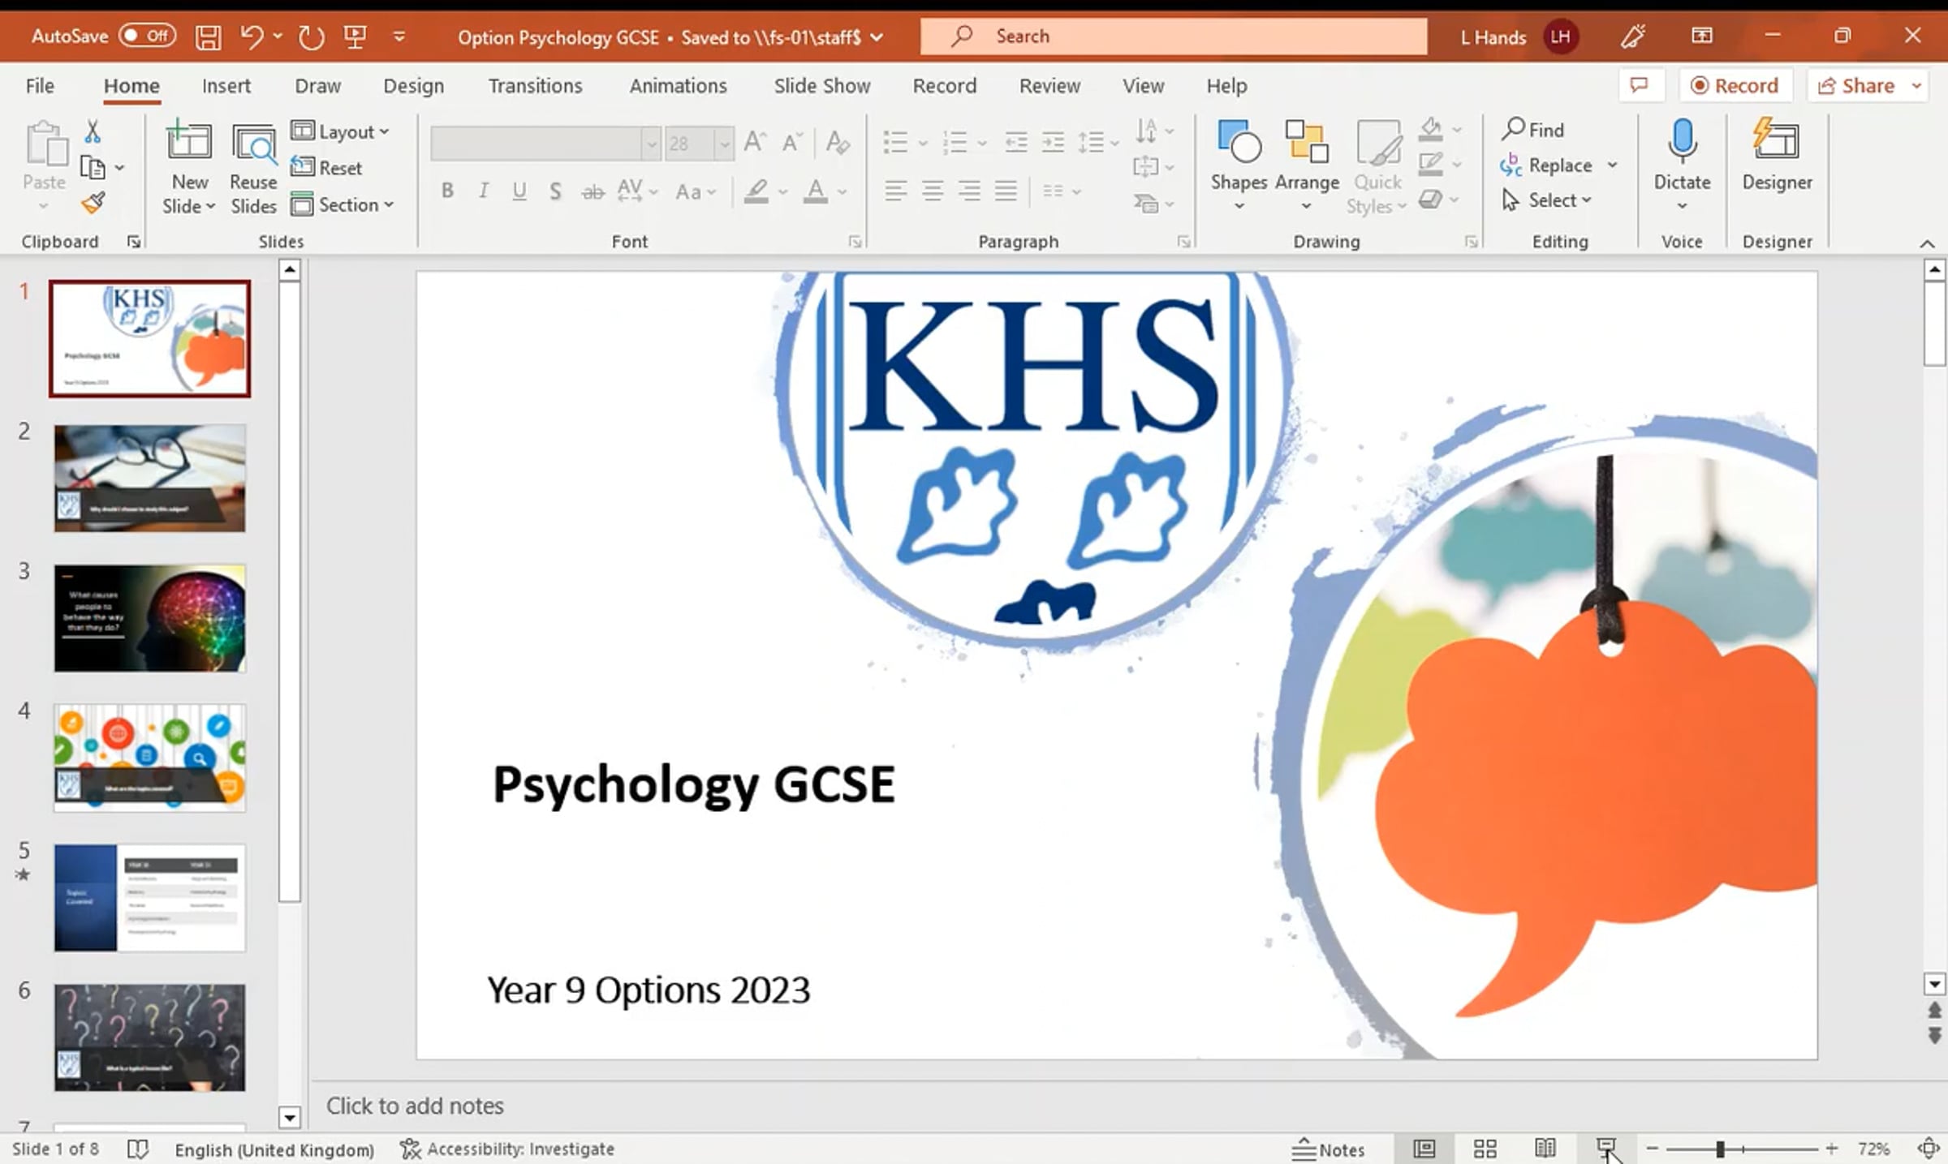The height and width of the screenshot is (1164, 1948).
Task: Start slideshow from beginning in quick access toolbar
Action: (355, 37)
